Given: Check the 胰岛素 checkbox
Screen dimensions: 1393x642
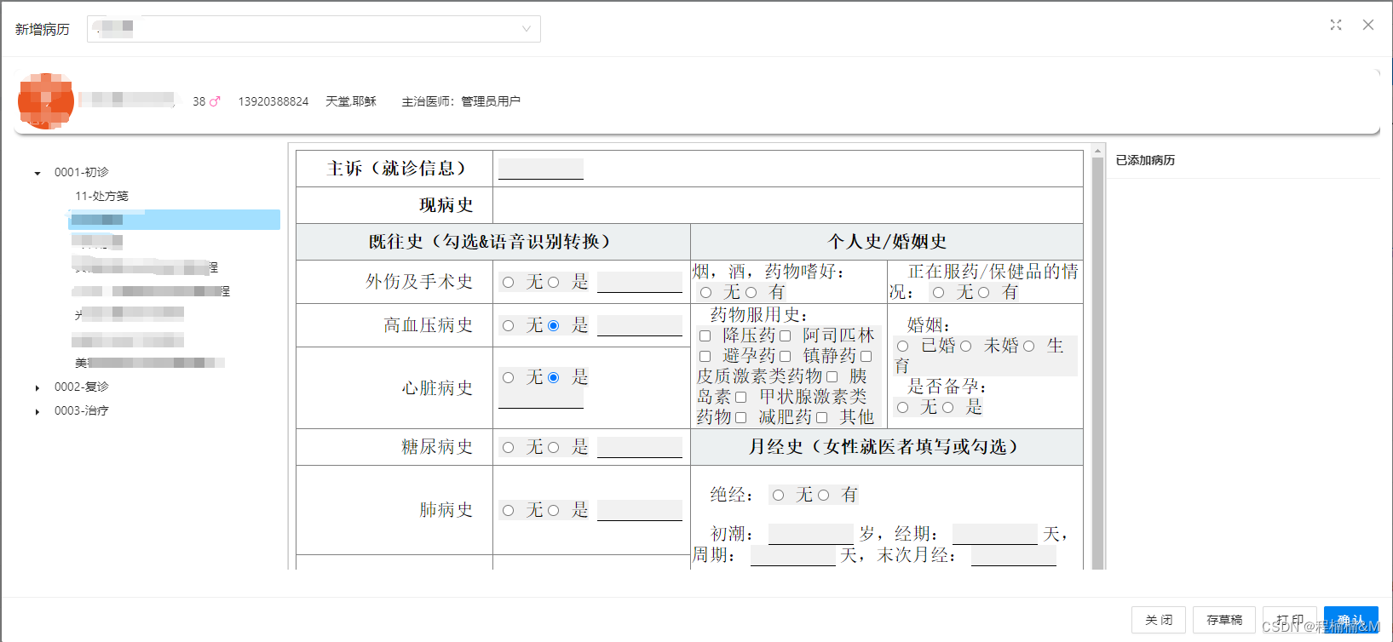Looking at the screenshot, I should [x=832, y=376].
